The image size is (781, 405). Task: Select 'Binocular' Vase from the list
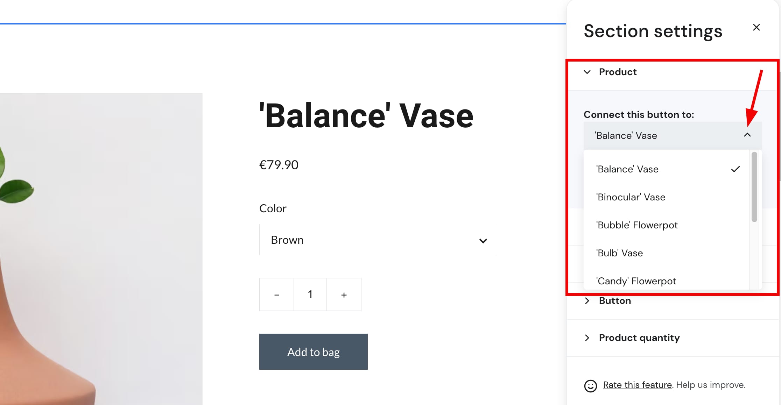tap(631, 197)
